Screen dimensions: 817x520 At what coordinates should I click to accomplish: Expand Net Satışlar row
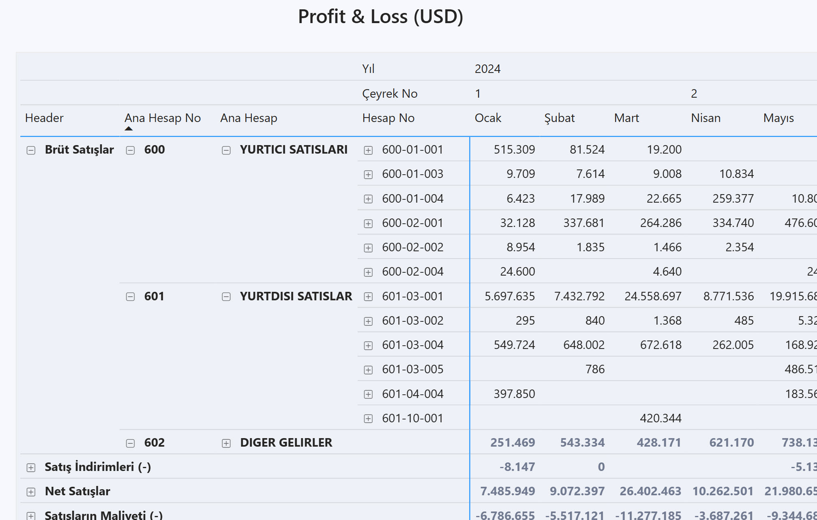coord(31,492)
